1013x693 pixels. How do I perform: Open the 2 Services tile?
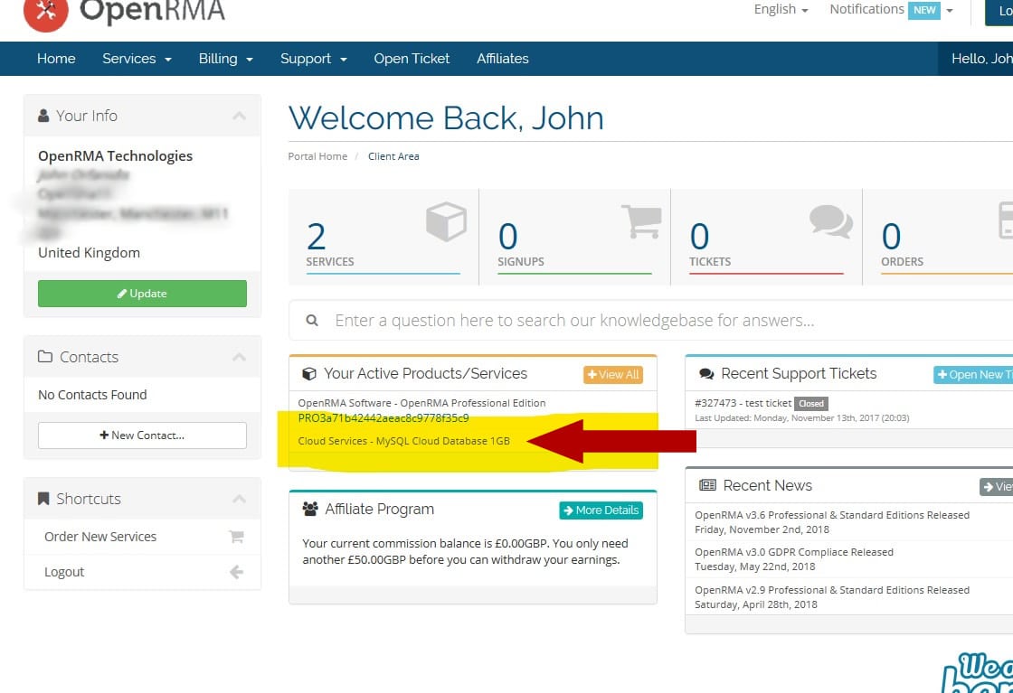point(383,237)
